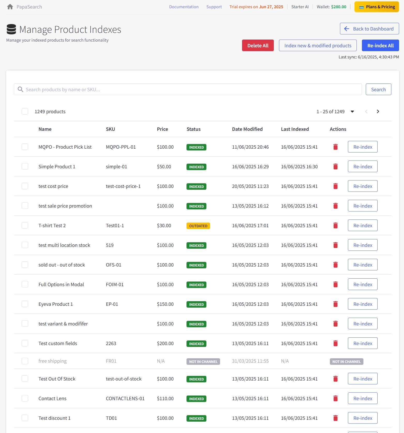Go to PapaSearch home icon
Screen dimensions: 404x433
click(x=10, y=7)
